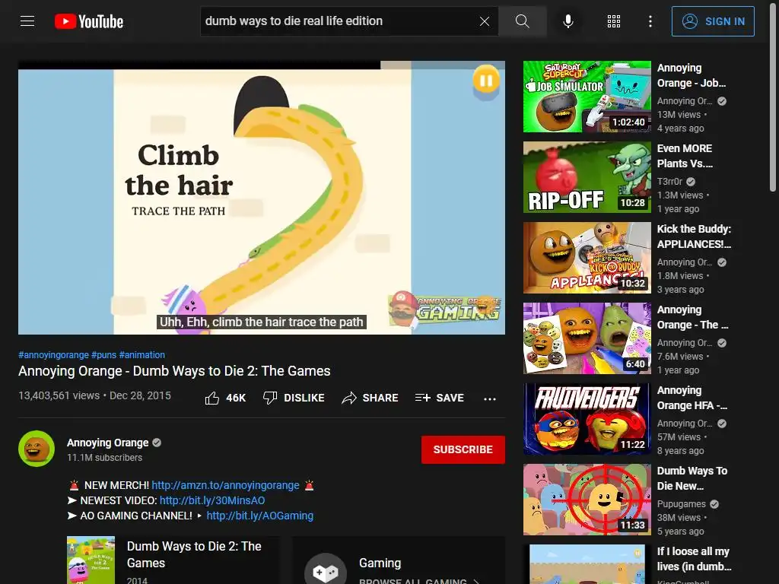Save the video to a playlist
Screen dimensions: 779x584
coord(440,398)
